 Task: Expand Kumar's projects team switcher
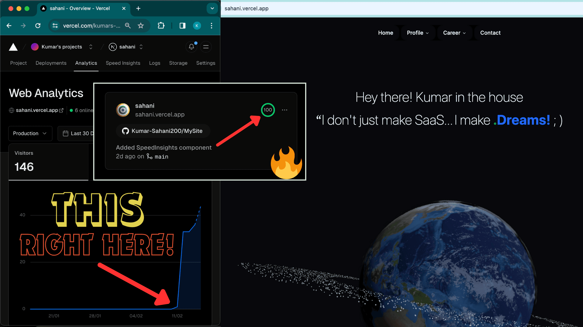click(90, 47)
